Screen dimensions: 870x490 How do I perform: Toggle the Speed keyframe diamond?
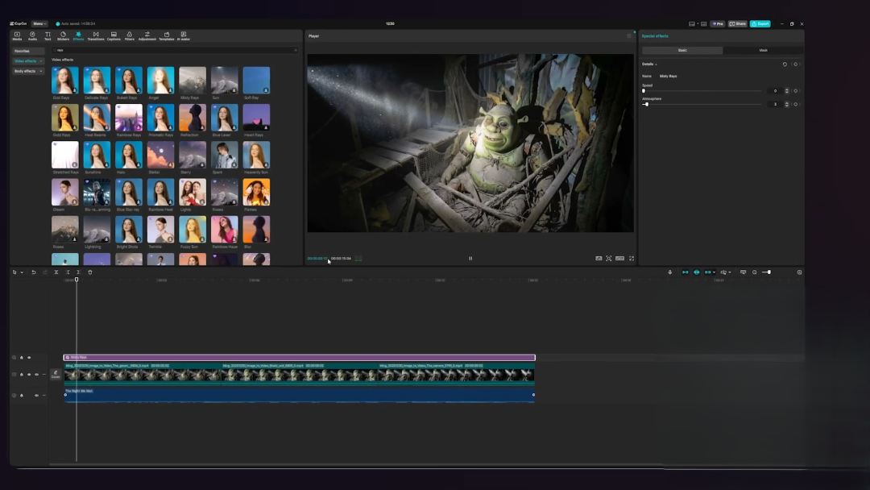(795, 90)
